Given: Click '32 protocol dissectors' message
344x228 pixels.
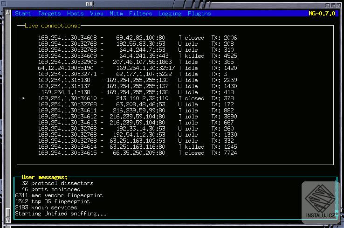Looking at the screenshot, I should point(57,183).
